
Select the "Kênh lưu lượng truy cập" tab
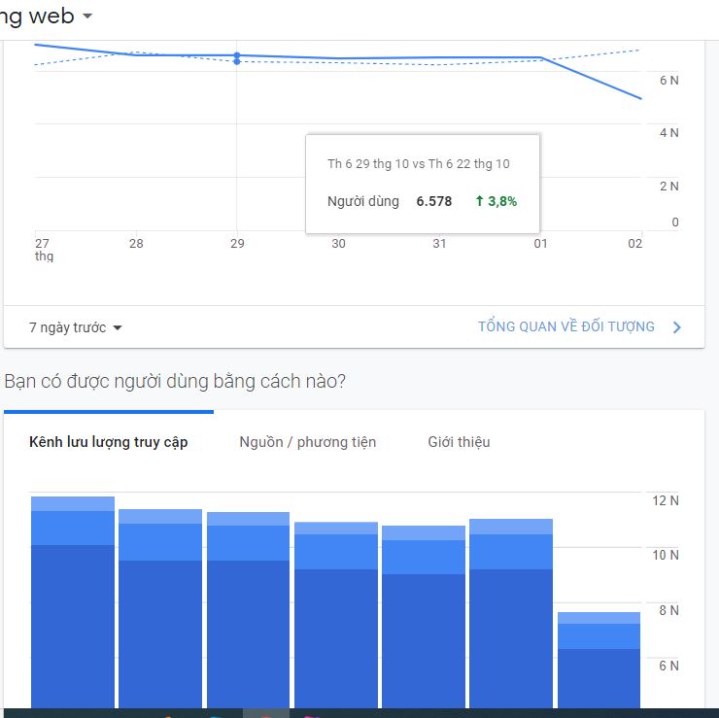[109, 442]
